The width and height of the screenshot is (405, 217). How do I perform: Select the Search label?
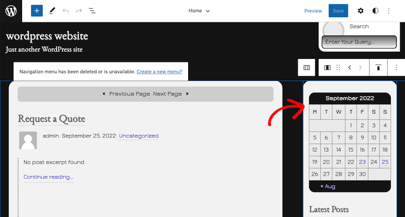[x=359, y=26]
